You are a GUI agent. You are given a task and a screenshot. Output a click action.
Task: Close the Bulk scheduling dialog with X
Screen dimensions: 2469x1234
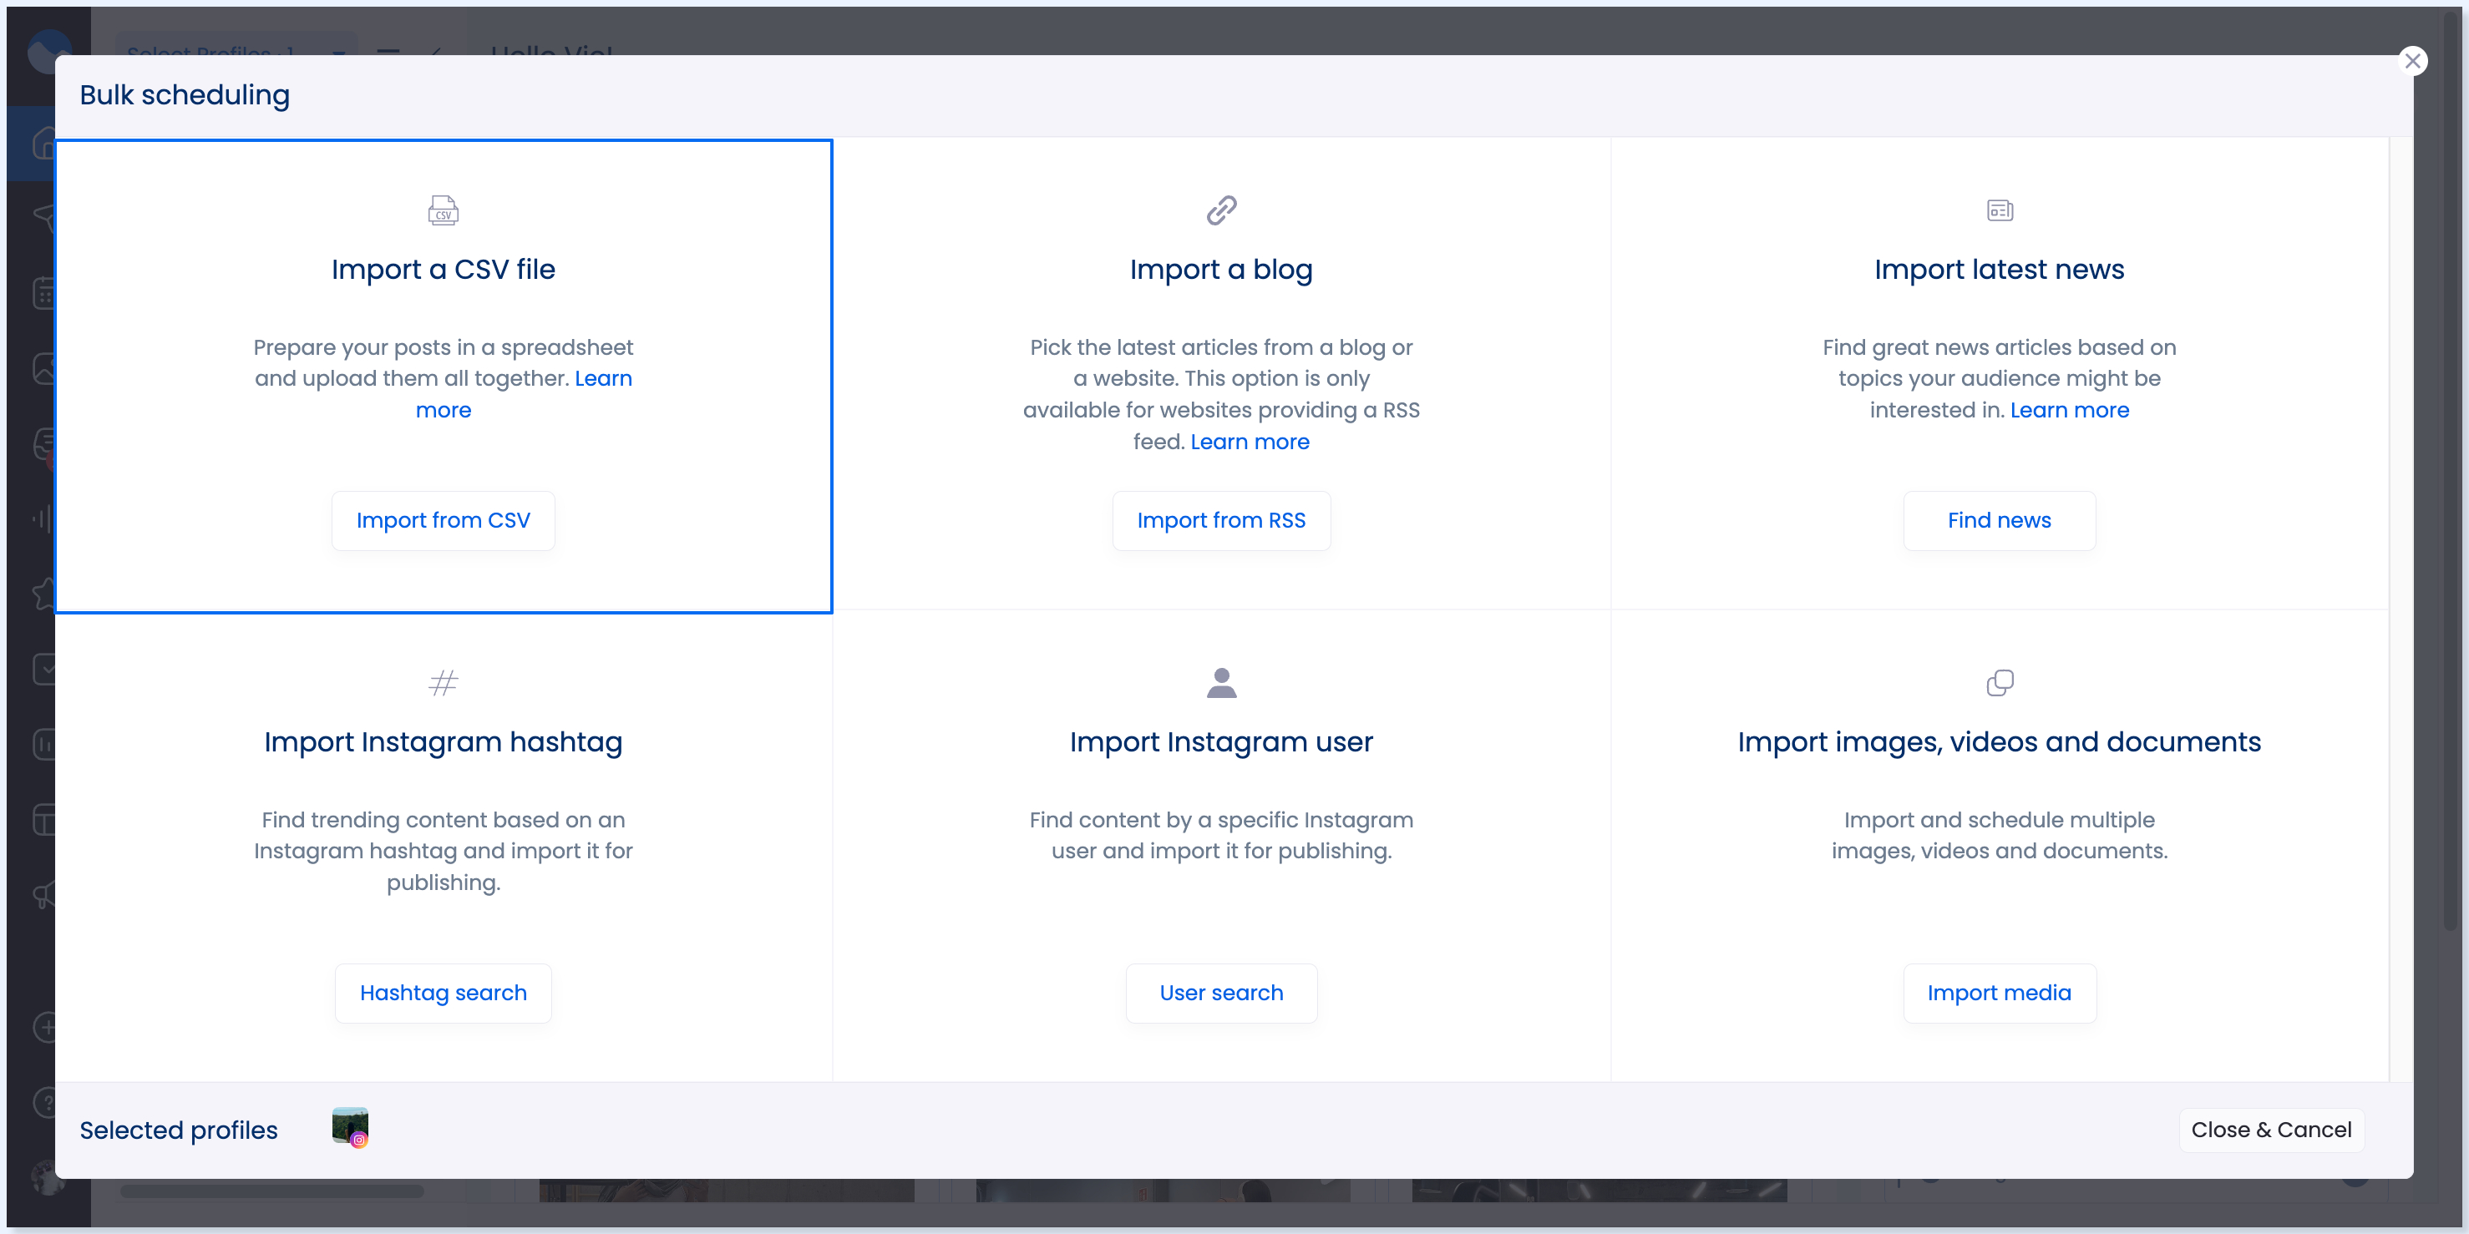(x=2412, y=61)
